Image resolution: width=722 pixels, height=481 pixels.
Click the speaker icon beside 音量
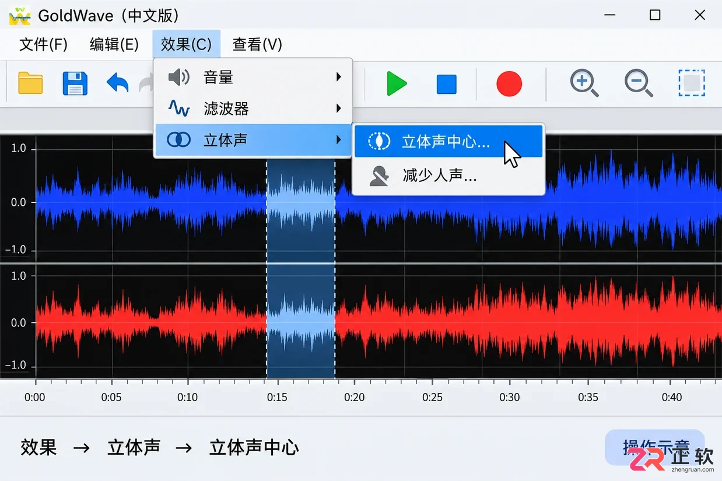coord(178,77)
